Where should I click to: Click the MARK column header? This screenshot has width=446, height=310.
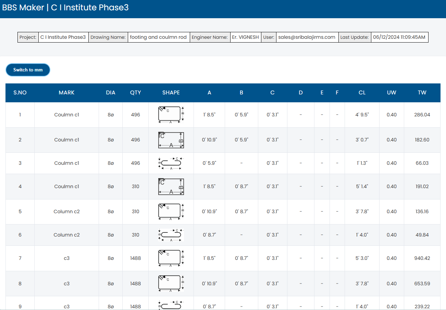coord(66,93)
